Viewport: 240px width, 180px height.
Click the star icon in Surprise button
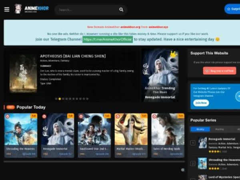coord(229,9)
